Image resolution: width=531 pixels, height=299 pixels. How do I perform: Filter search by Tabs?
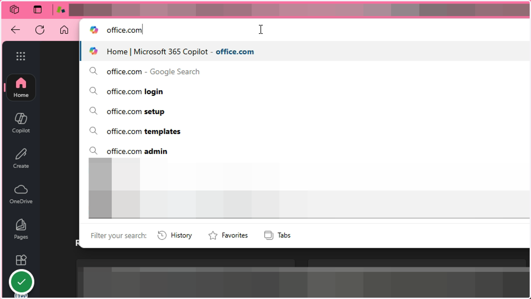coord(277,235)
